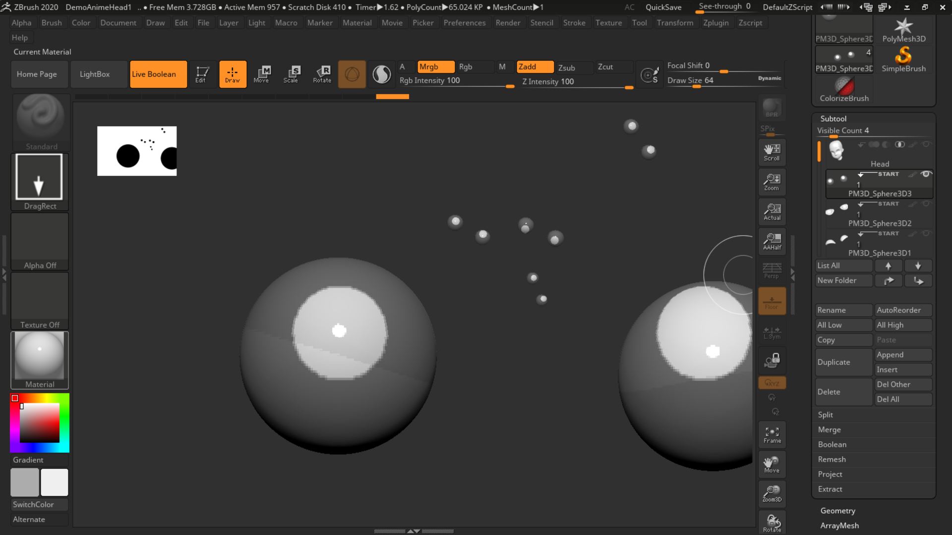Click the BPR render icon
Image resolution: width=952 pixels, height=535 pixels.
pyautogui.click(x=772, y=108)
